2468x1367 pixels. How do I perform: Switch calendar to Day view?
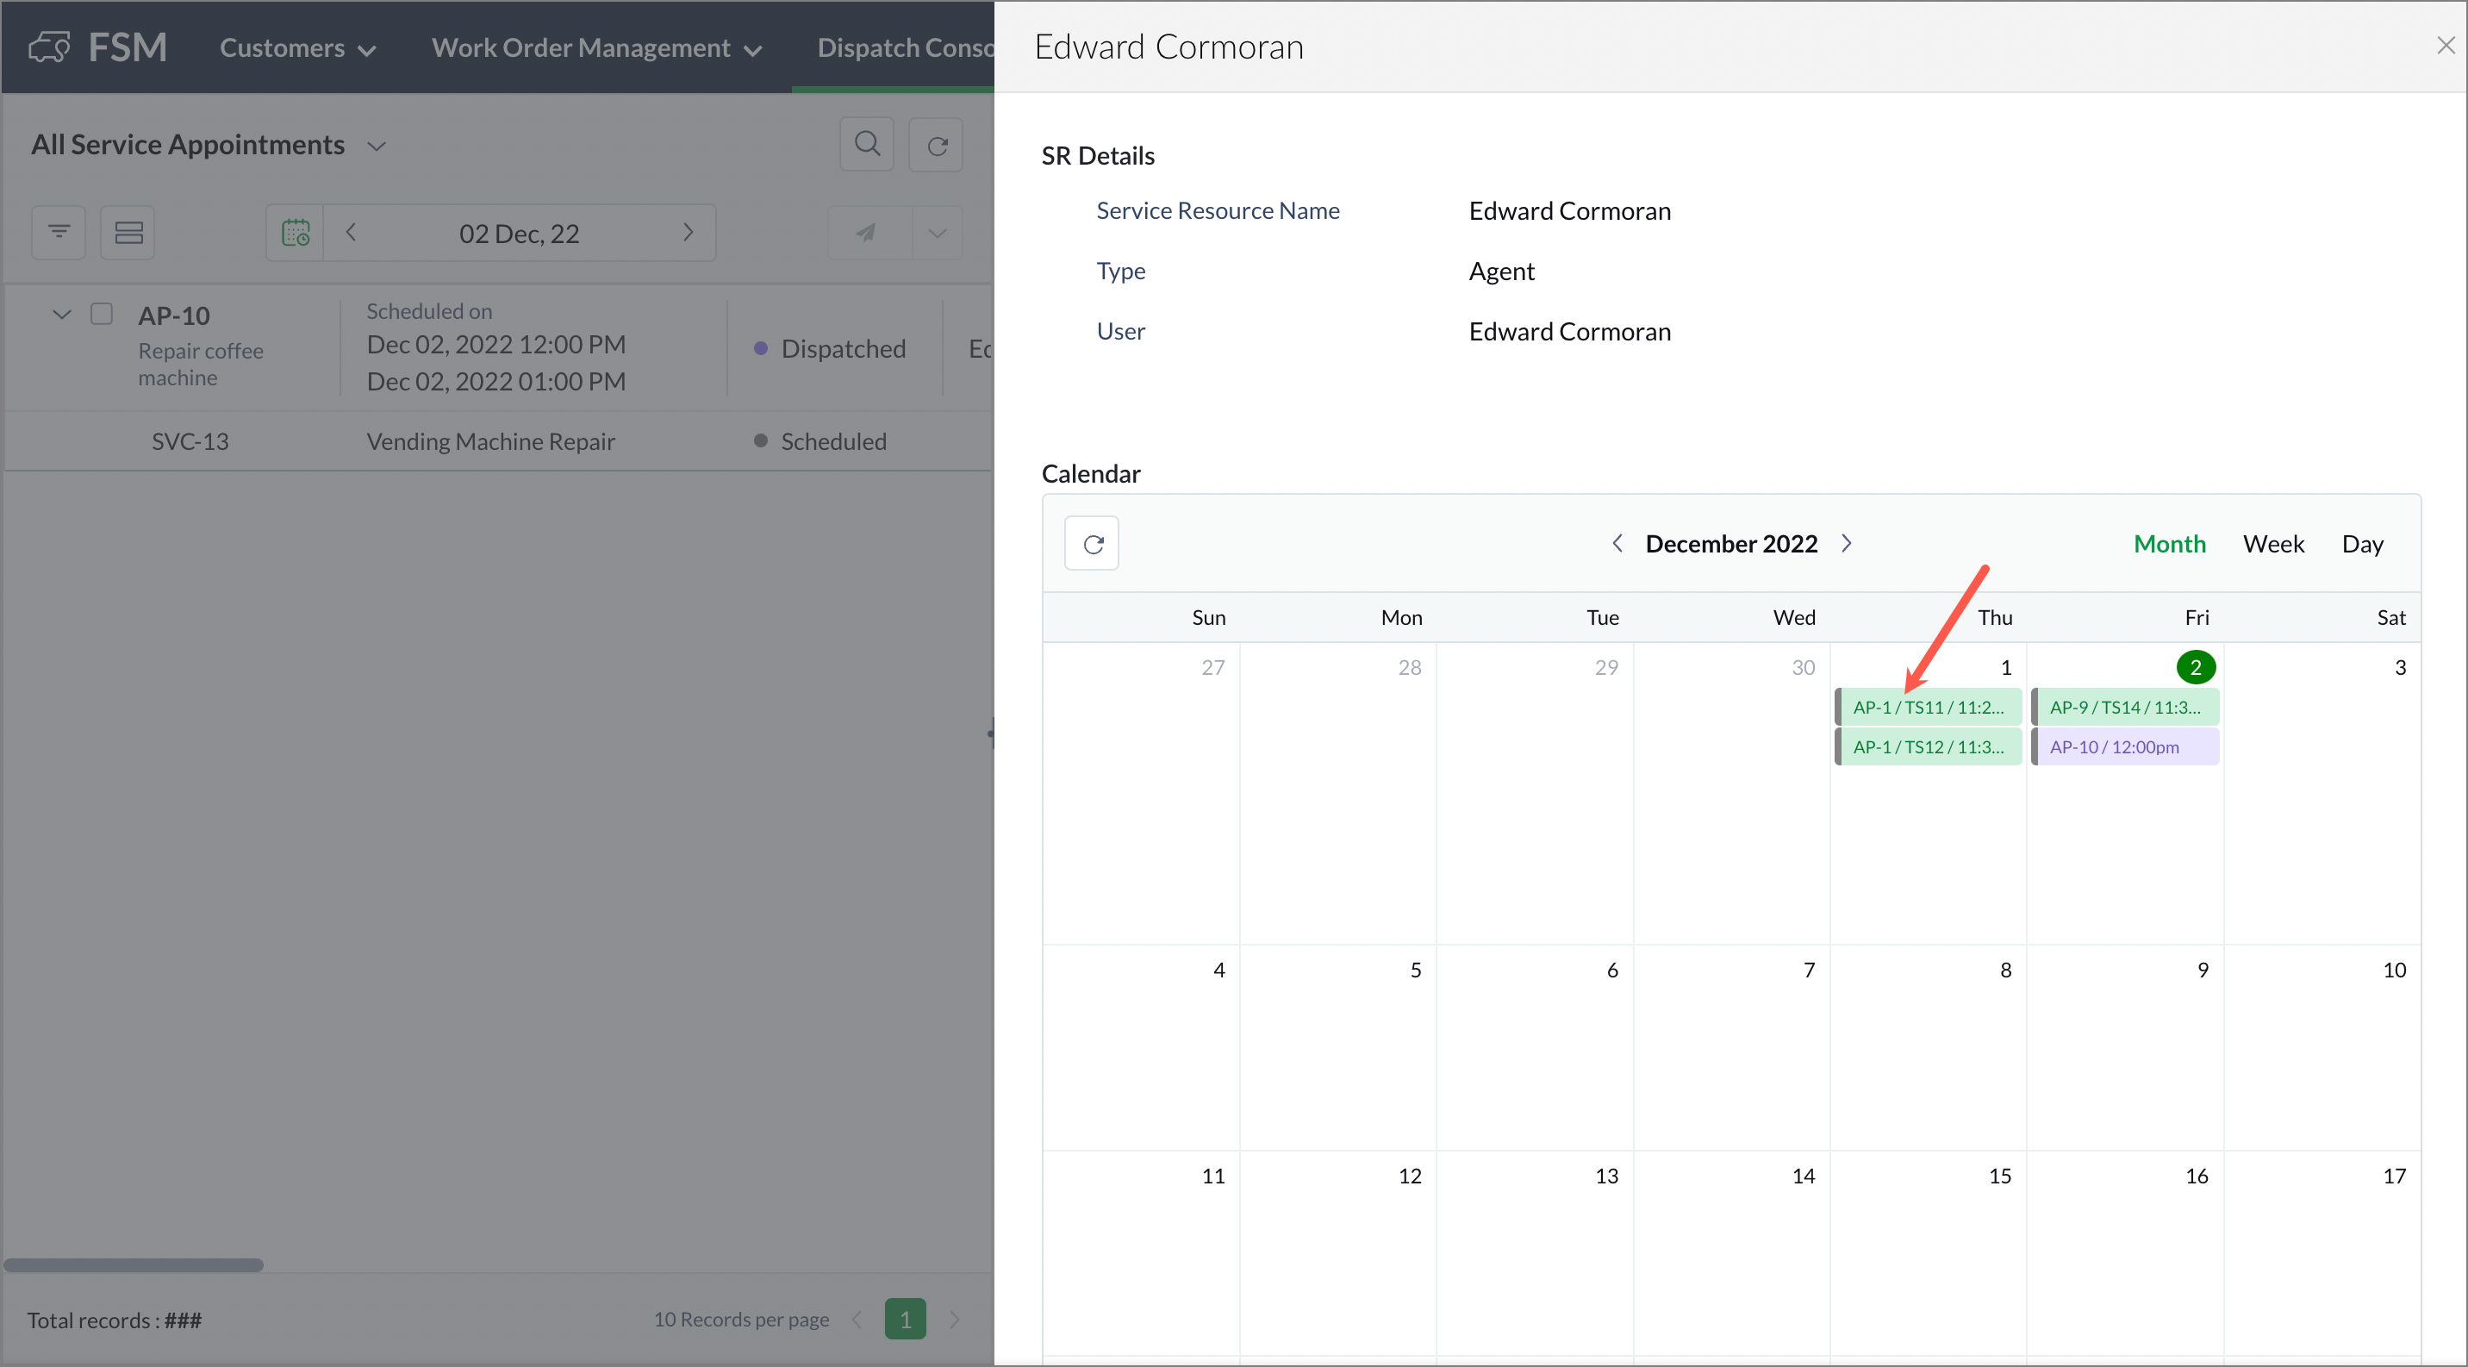pos(2362,543)
